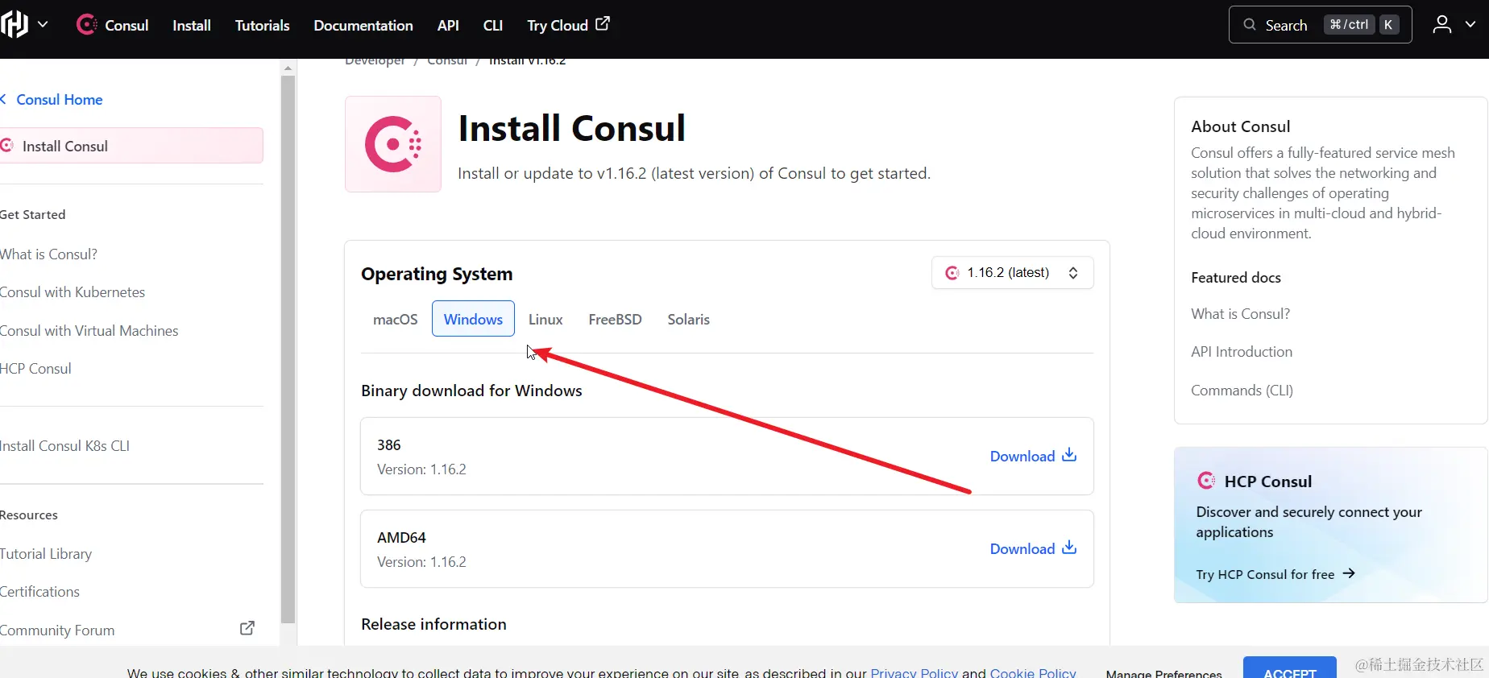This screenshot has height=678, width=1489.
Task: Open the API nav item
Action: [448, 25]
